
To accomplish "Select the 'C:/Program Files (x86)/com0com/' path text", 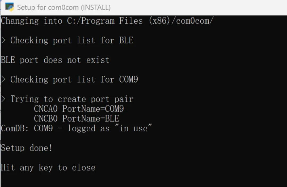I will pyautogui.click(x=140, y=21).
